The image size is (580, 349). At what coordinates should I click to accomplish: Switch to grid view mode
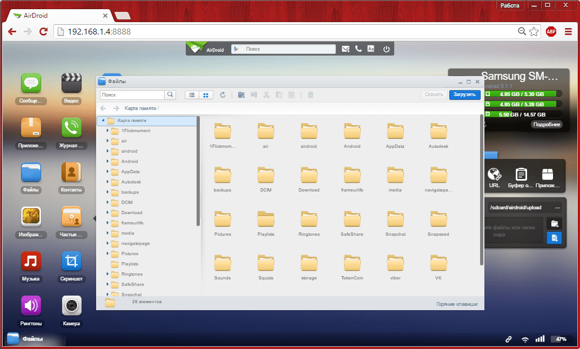click(206, 95)
